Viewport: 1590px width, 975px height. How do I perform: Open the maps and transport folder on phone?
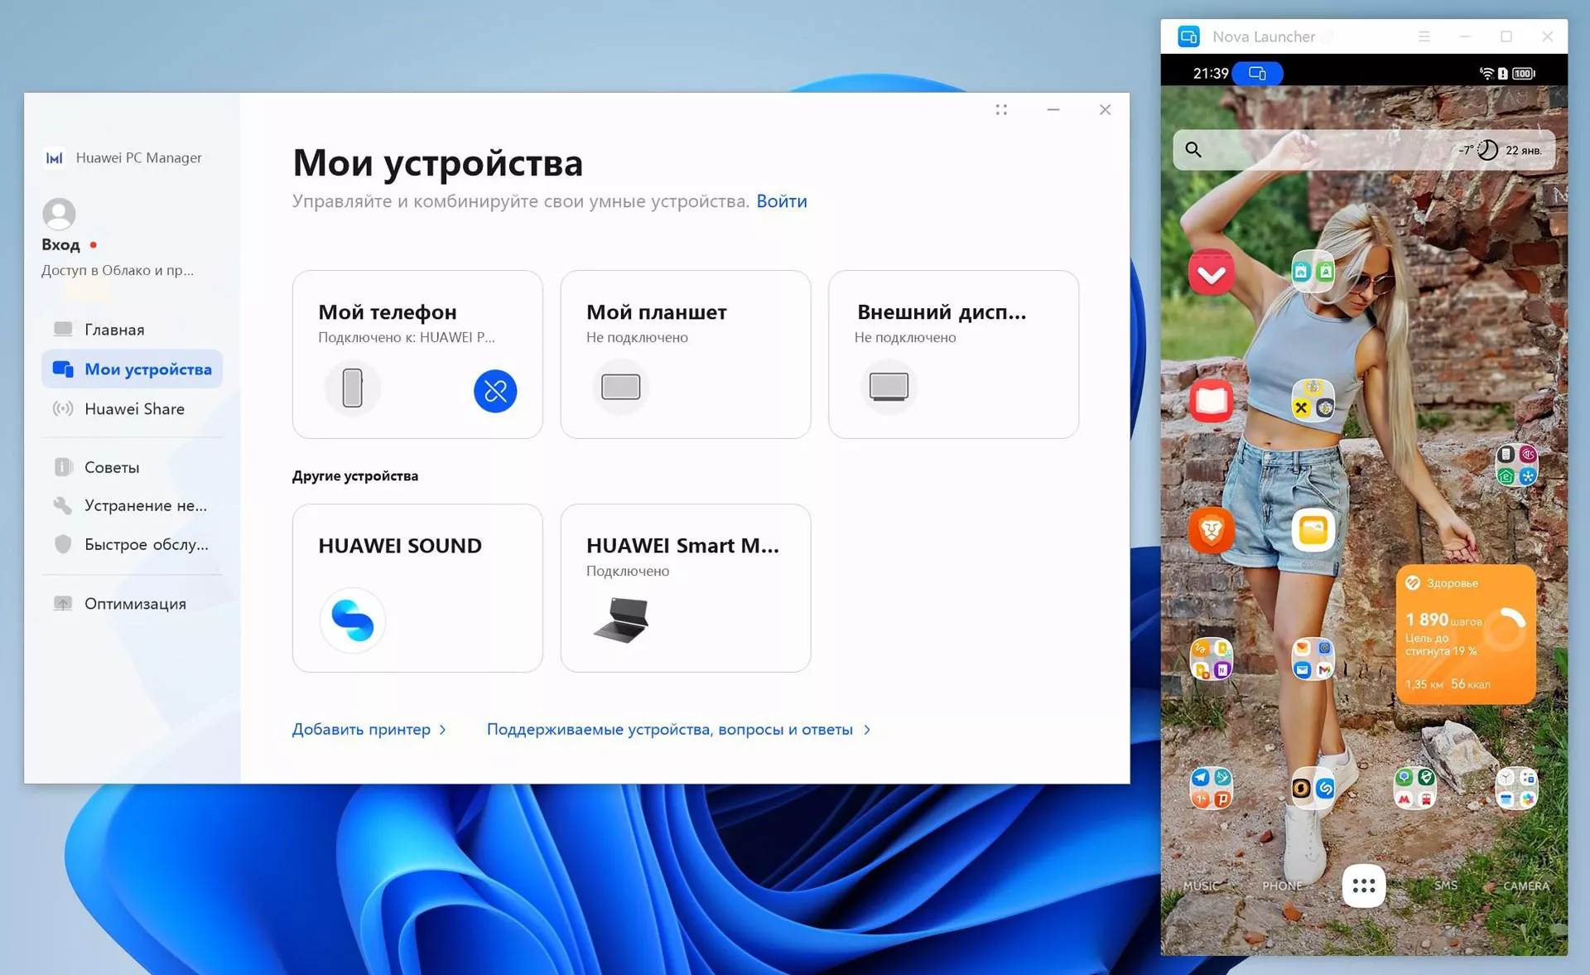click(x=1414, y=787)
